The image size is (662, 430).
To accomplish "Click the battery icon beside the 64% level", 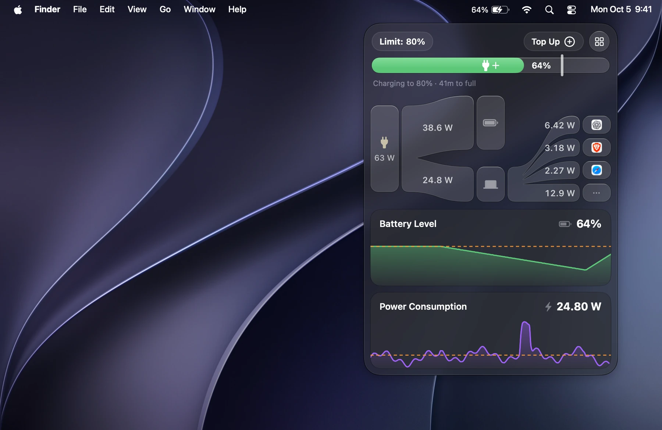I will tap(565, 224).
